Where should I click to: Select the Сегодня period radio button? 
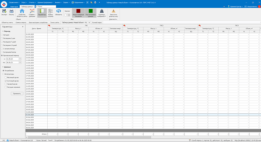2,35
